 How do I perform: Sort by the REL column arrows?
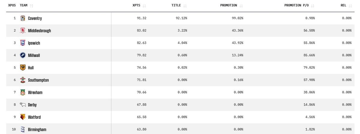[350, 6]
